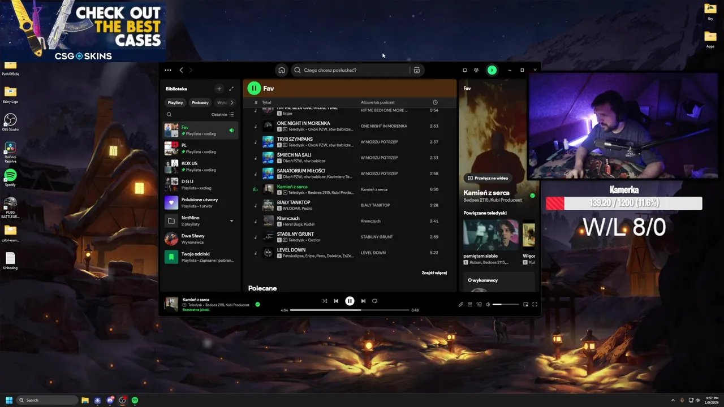Create a playlist with the plus icon
724x407 pixels.
pos(219,89)
